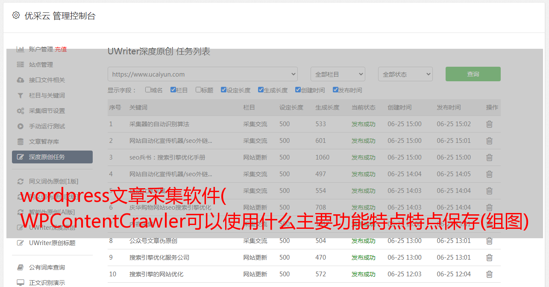Click trash icon for row 5
Image resolution: width=549 pixels, height=287 pixels.
(489, 191)
